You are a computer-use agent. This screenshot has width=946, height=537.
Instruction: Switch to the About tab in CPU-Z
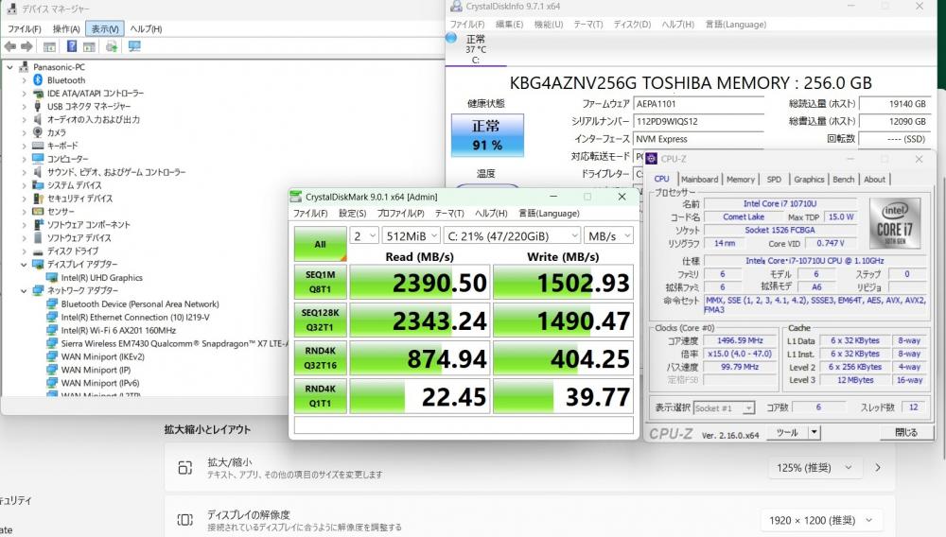874,179
